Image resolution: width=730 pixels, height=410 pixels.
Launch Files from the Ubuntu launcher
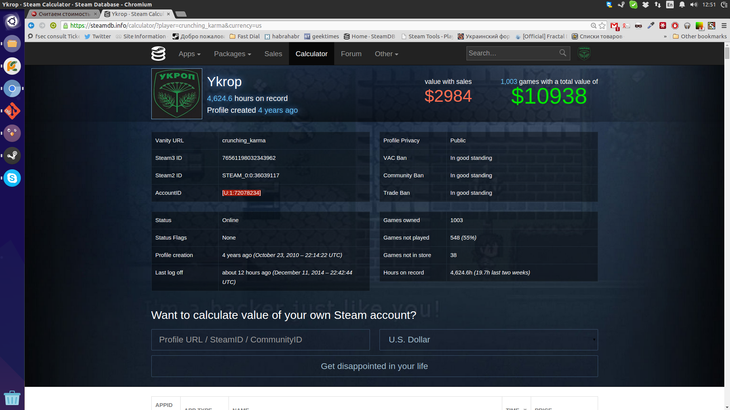click(12, 44)
